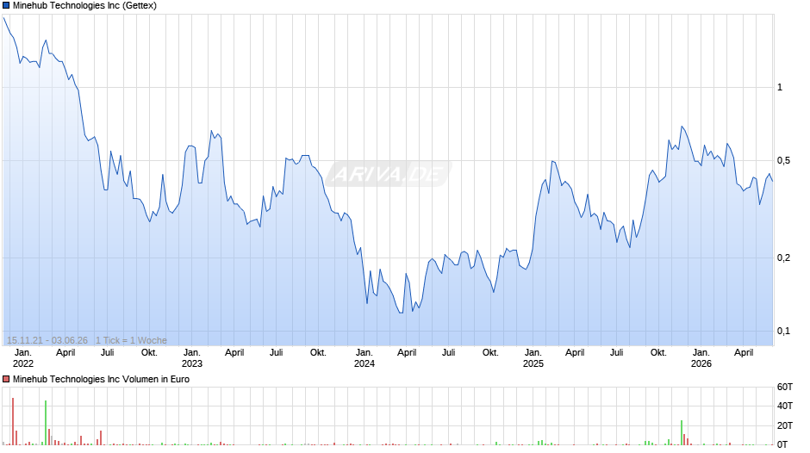
Task: Click the red legend square beside Volumen in Euro
Action: [x=6, y=379]
